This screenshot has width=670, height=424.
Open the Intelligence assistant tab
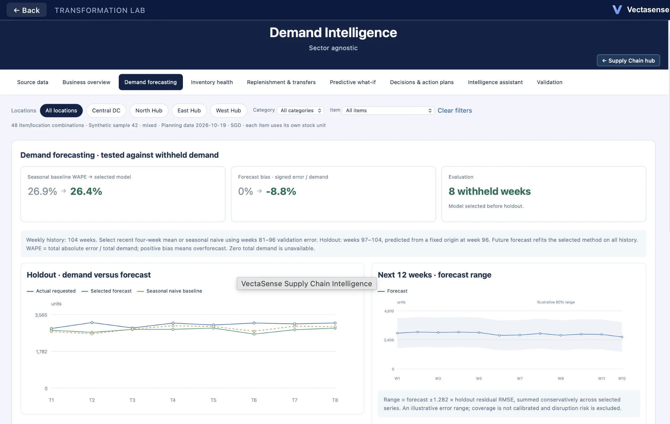[495, 82]
